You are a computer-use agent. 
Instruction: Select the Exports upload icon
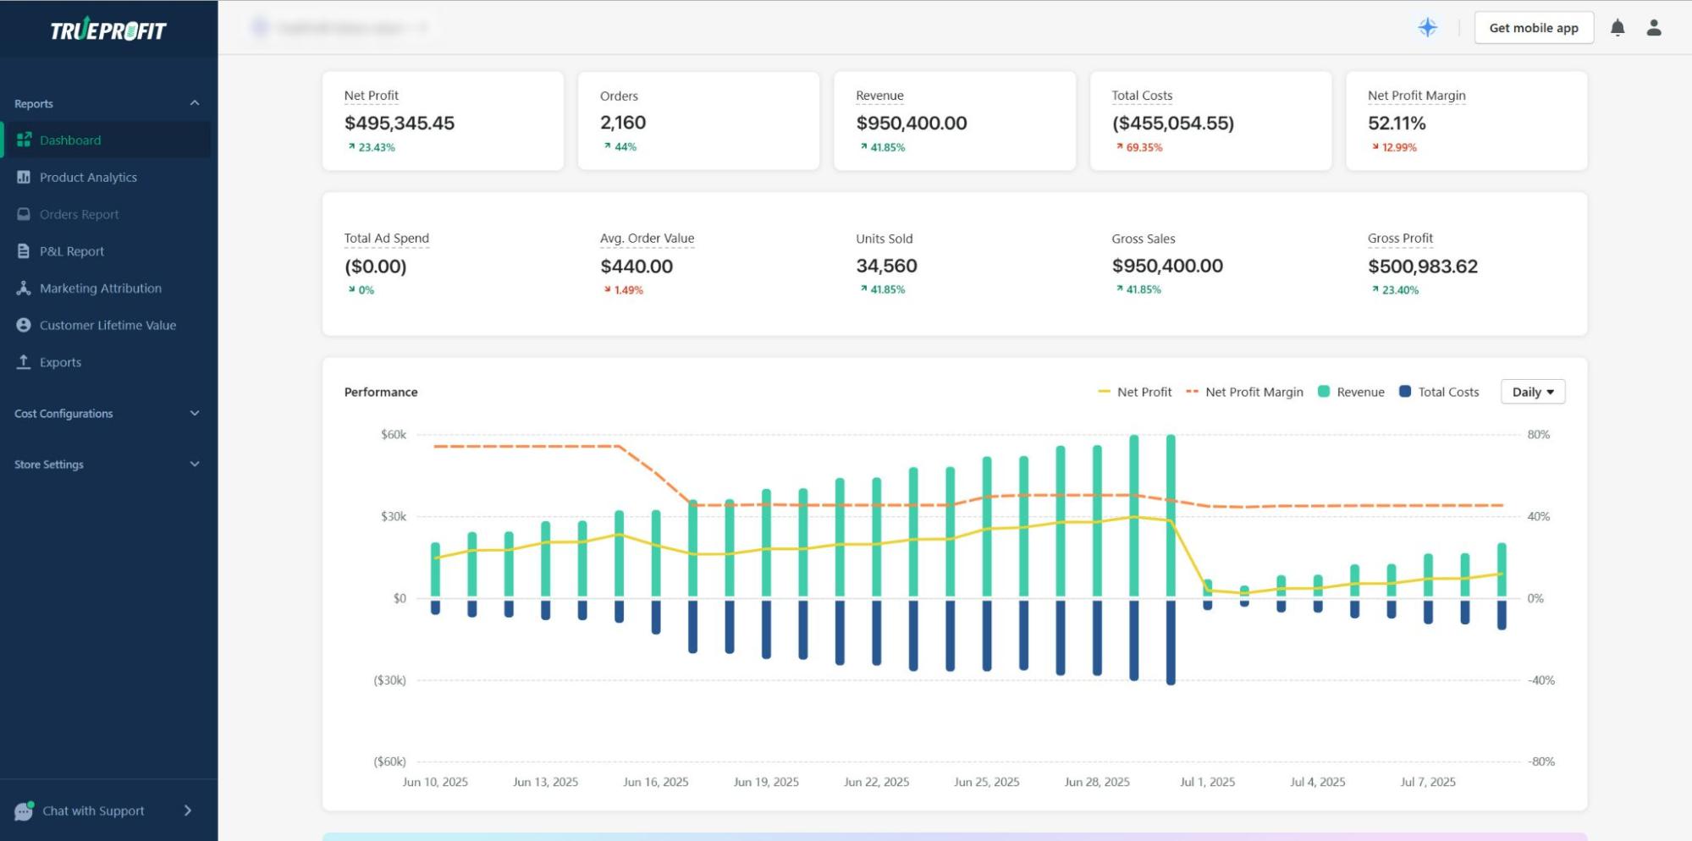coord(23,362)
